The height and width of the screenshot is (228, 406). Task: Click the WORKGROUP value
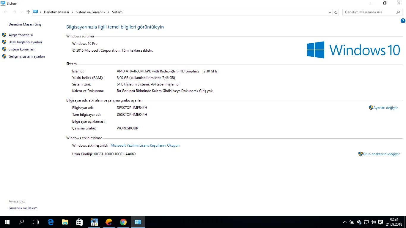[x=128, y=128]
